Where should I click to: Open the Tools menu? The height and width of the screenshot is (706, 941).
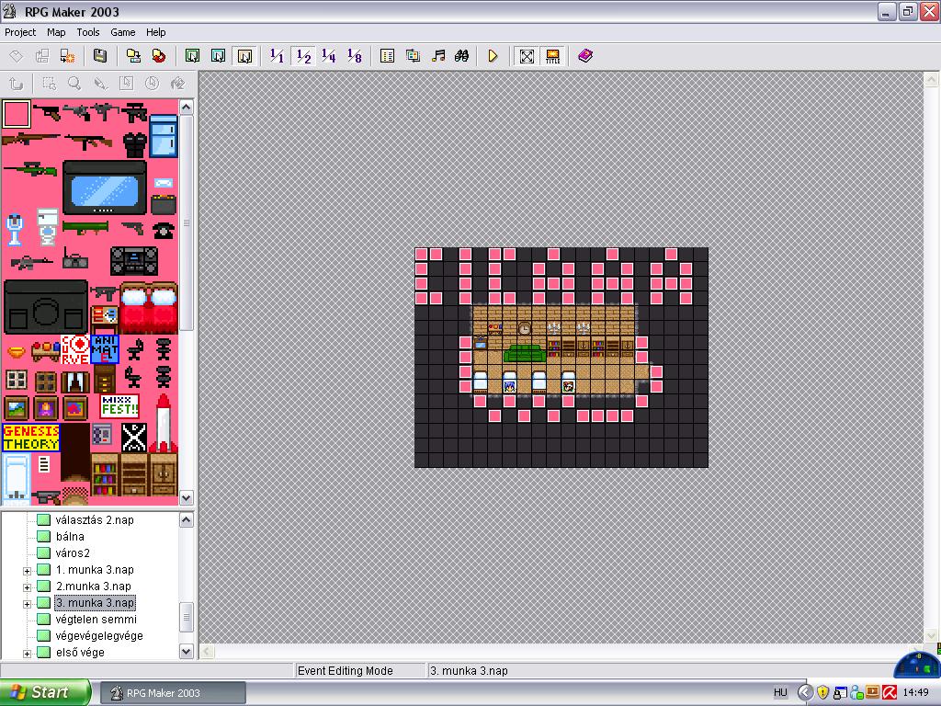(x=88, y=32)
